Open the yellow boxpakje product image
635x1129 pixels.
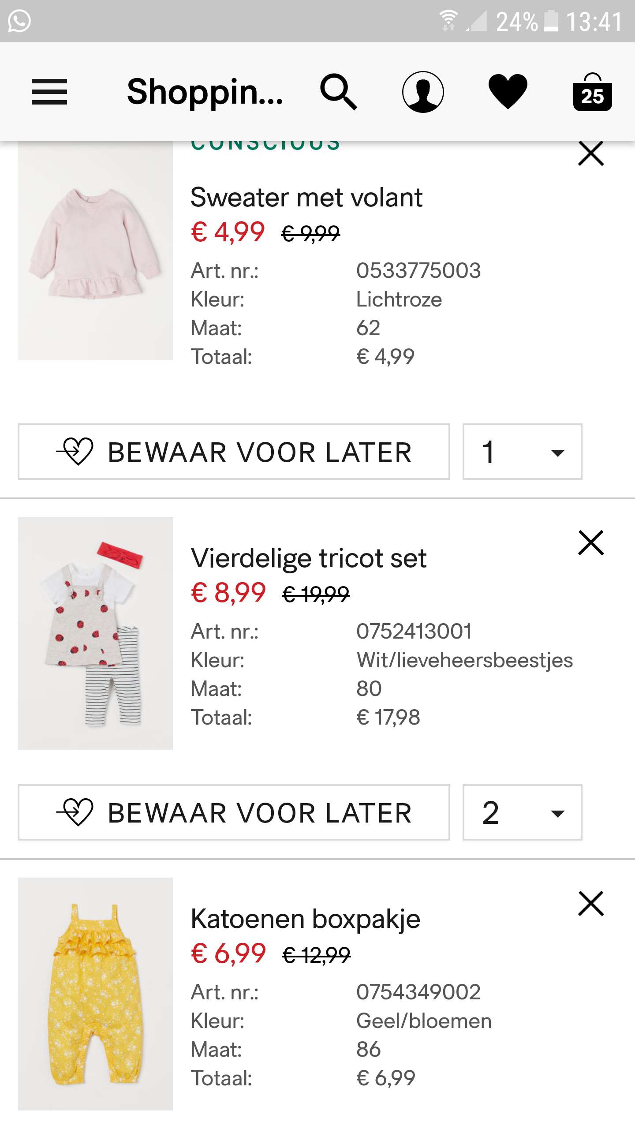pos(95,994)
